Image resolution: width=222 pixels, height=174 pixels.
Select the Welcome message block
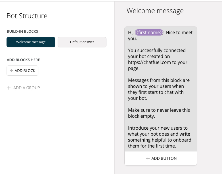pos(31,42)
